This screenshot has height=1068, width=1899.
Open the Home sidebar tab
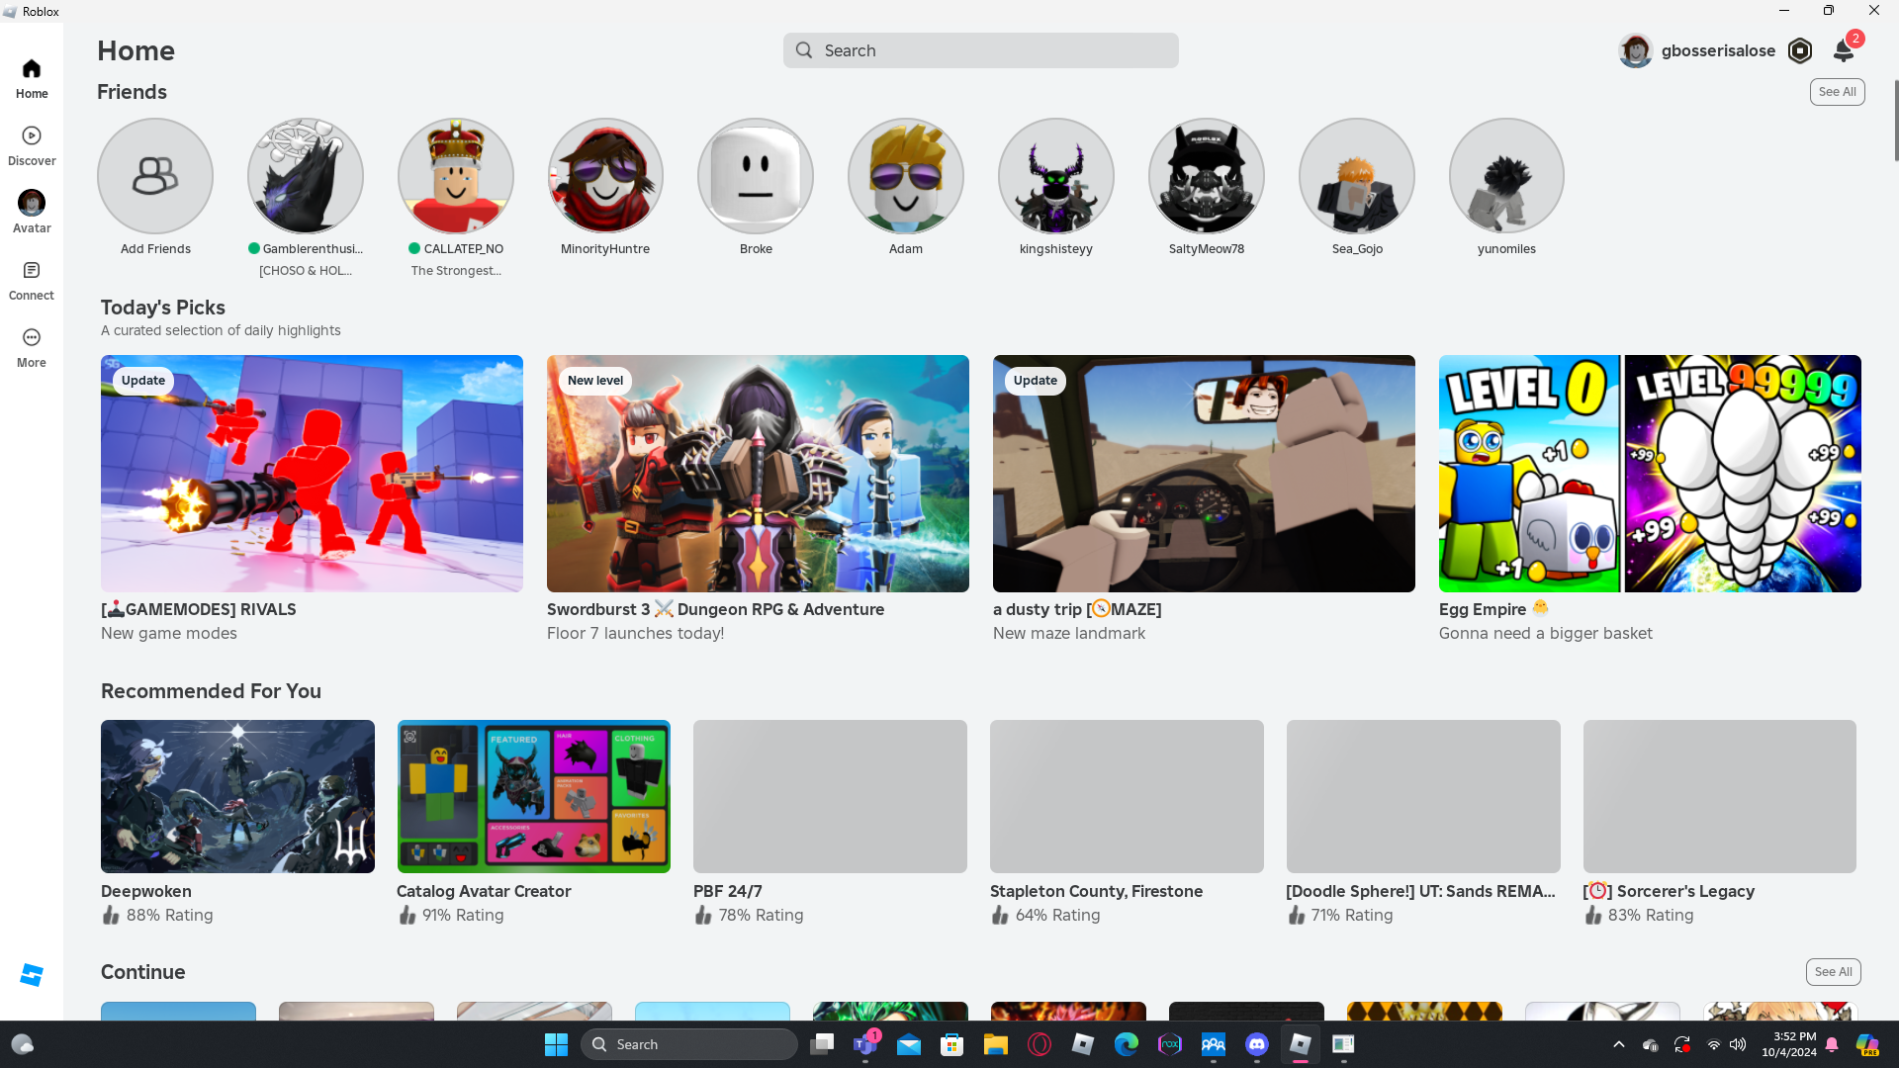(x=32, y=78)
